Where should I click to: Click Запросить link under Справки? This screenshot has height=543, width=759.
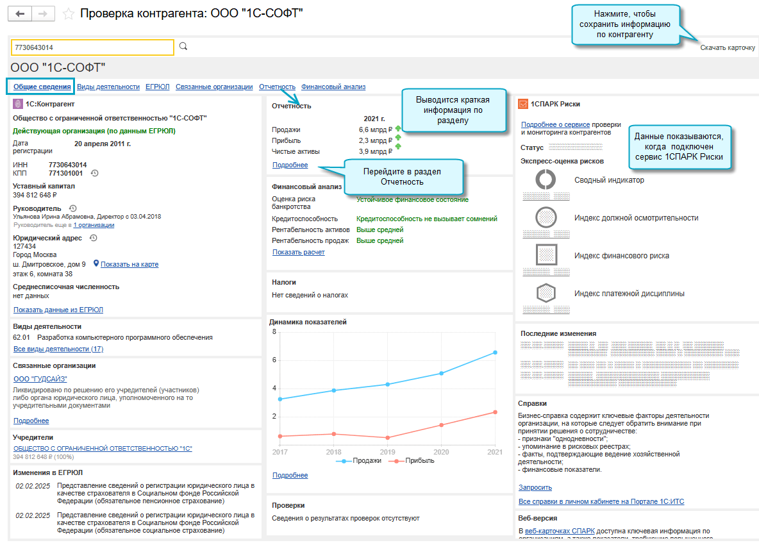point(535,487)
